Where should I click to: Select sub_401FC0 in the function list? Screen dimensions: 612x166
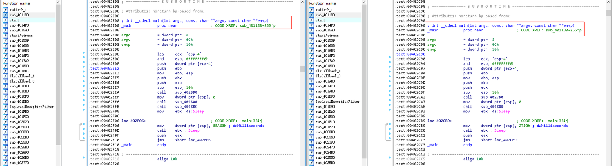(19, 117)
